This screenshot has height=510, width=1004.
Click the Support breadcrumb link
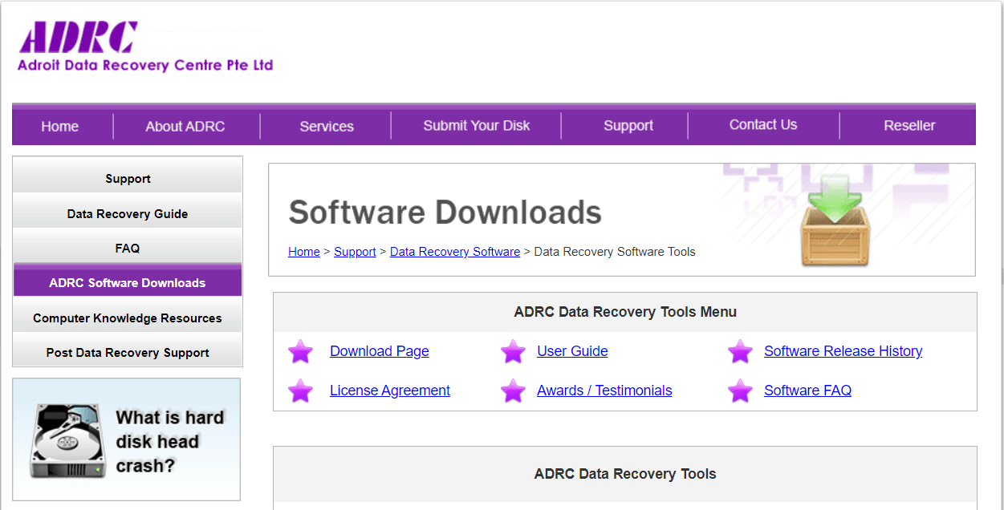(x=355, y=252)
